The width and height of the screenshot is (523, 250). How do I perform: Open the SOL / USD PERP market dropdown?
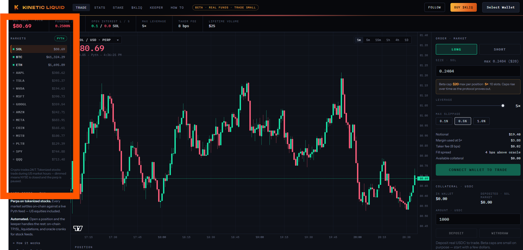[x=99, y=40]
